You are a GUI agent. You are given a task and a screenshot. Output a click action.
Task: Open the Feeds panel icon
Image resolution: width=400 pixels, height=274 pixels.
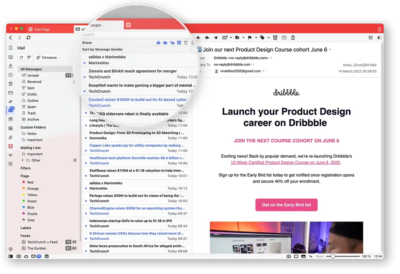point(10,128)
